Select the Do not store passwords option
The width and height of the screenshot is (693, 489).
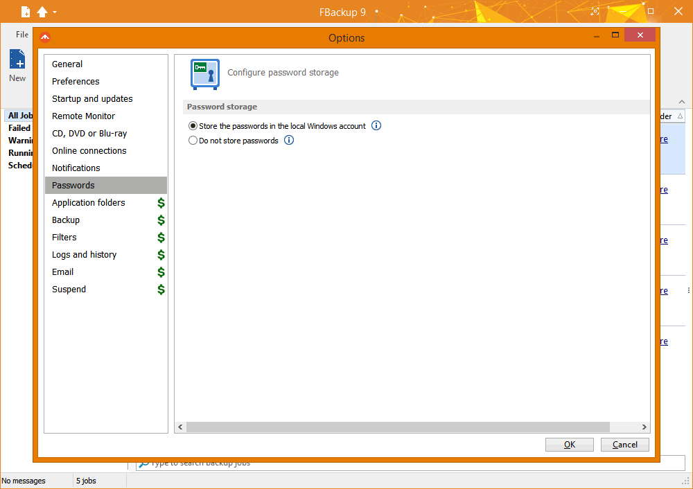[193, 141]
